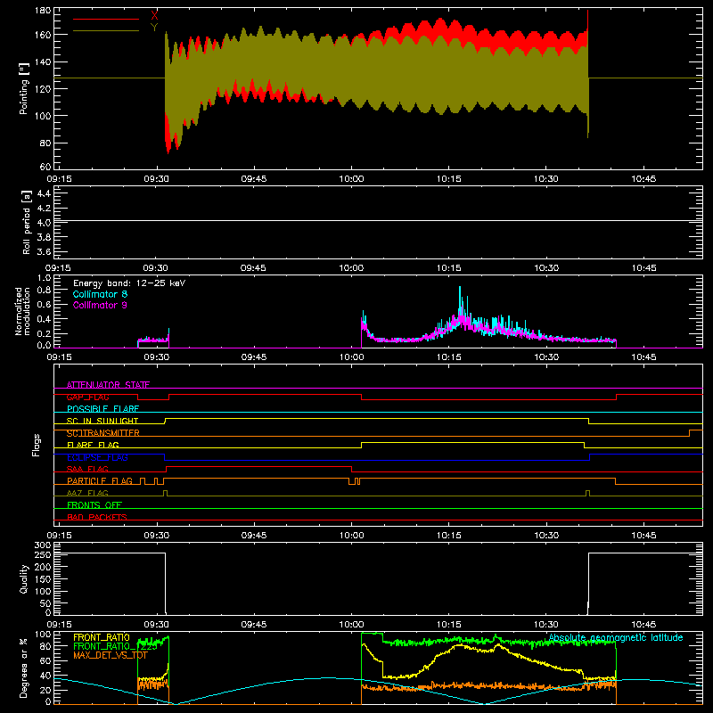Click the Pointing axis title
Viewport: 713px width, 713px height.
tap(24, 88)
